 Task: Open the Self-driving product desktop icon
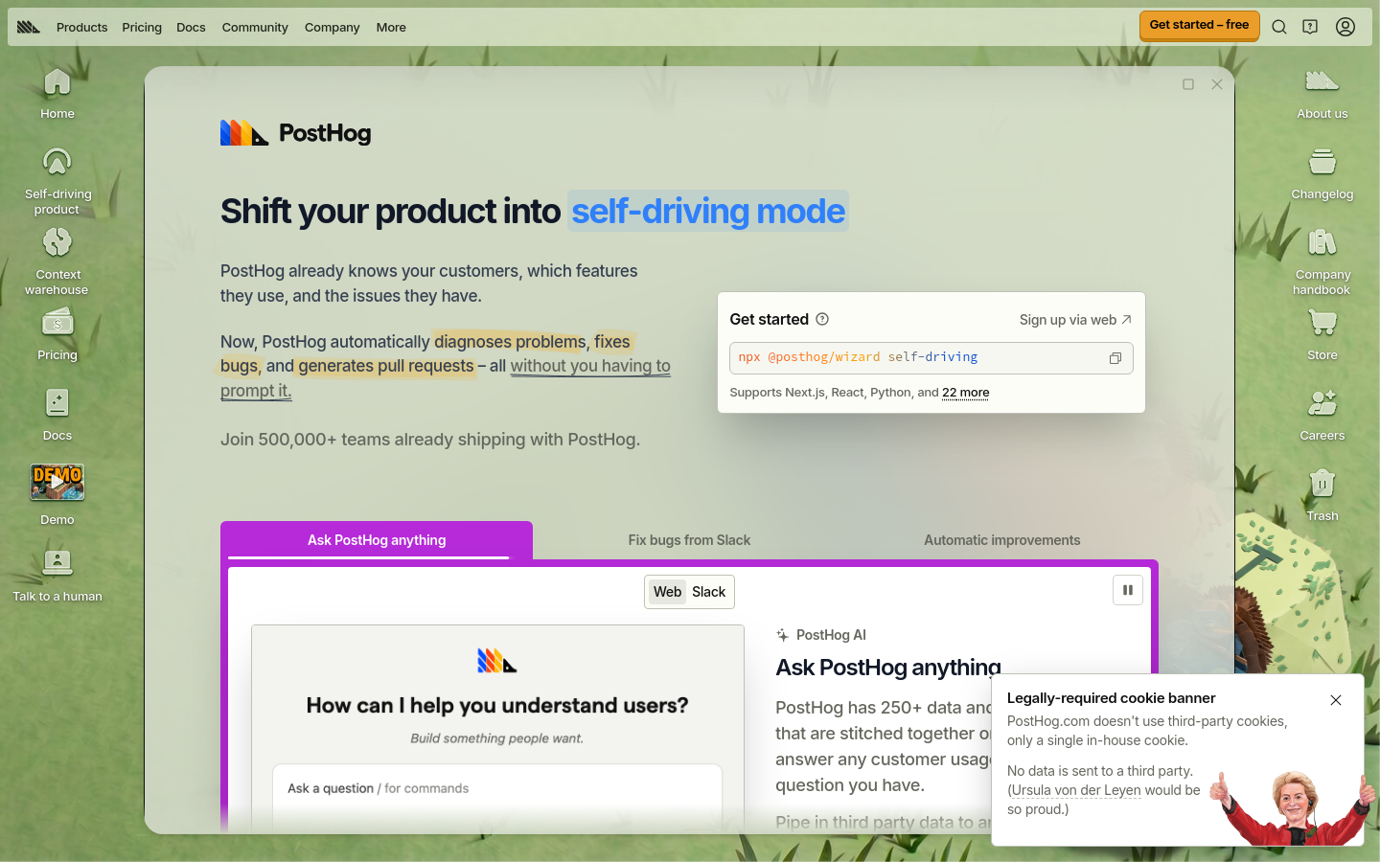(x=57, y=180)
